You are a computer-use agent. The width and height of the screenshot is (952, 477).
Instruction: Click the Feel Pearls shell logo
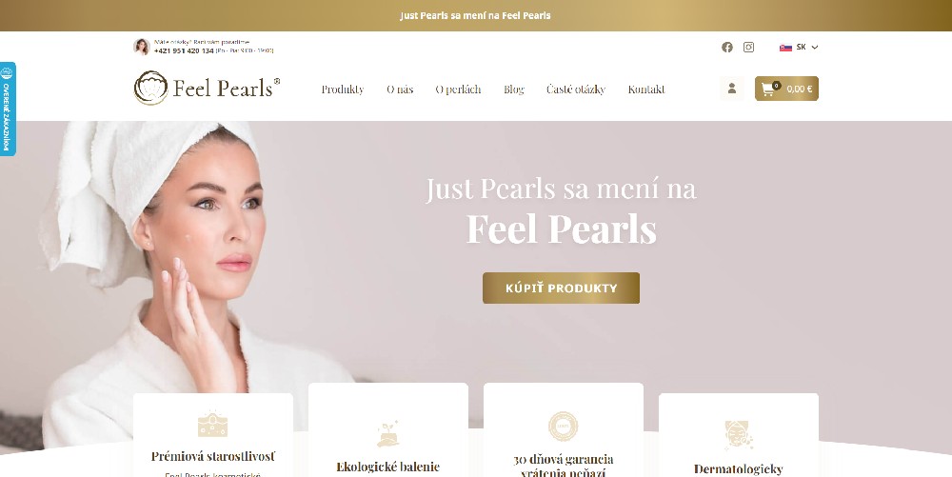tap(150, 88)
